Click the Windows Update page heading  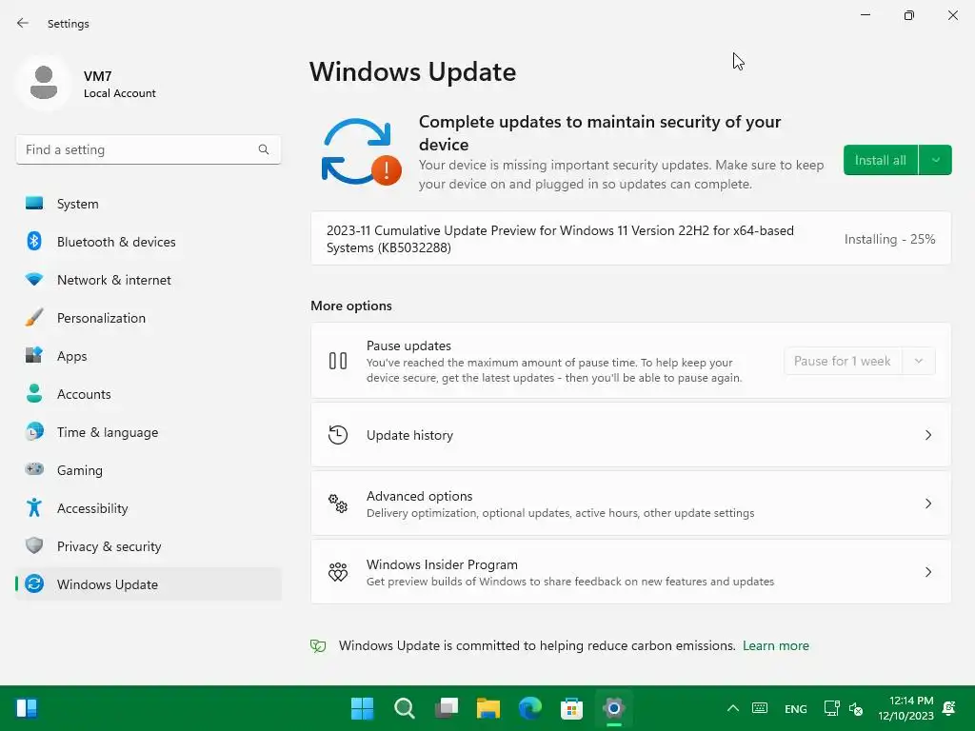click(413, 72)
